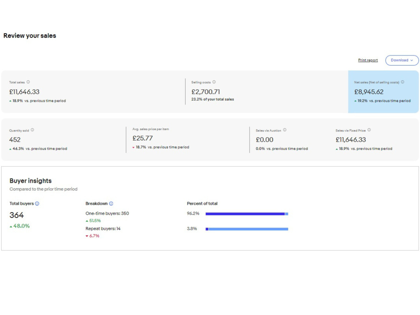The height and width of the screenshot is (315, 420).
Task: Click the repeat buyers 3.8% bar
Action: pyautogui.click(x=247, y=229)
